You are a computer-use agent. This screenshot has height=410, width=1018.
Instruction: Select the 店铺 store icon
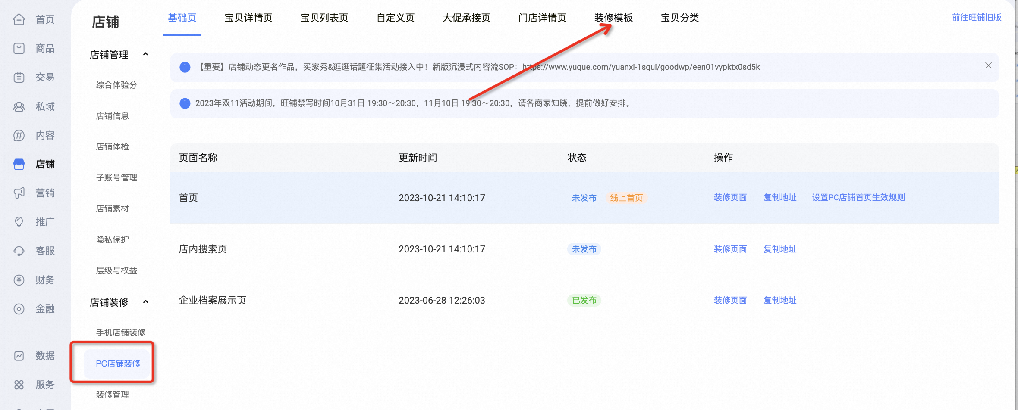[x=19, y=164]
